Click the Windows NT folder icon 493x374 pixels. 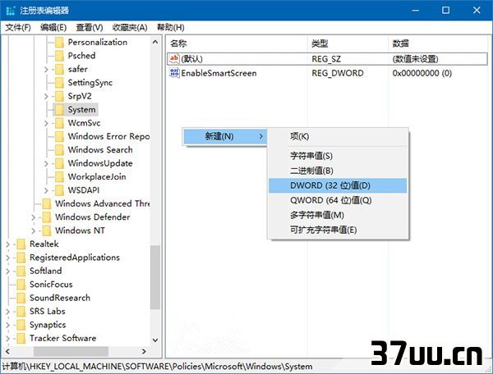(x=47, y=231)
